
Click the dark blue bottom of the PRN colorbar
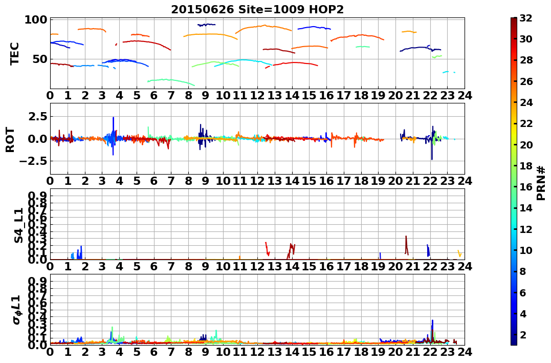coord(514,342)
